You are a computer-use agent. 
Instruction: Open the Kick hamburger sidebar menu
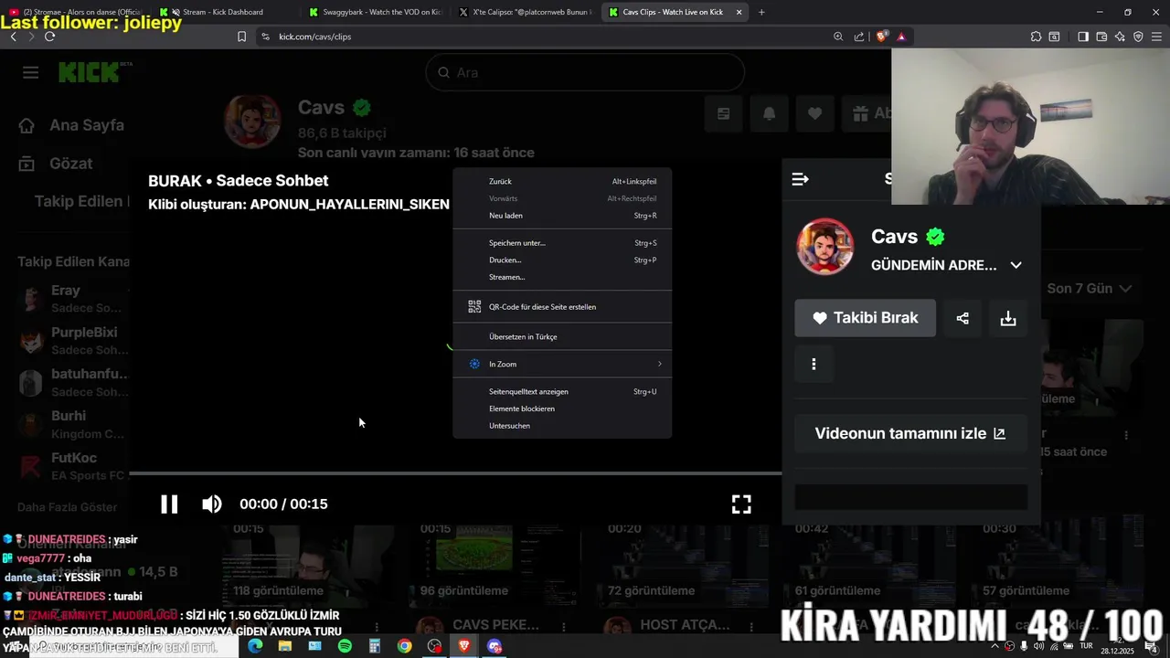31,72
